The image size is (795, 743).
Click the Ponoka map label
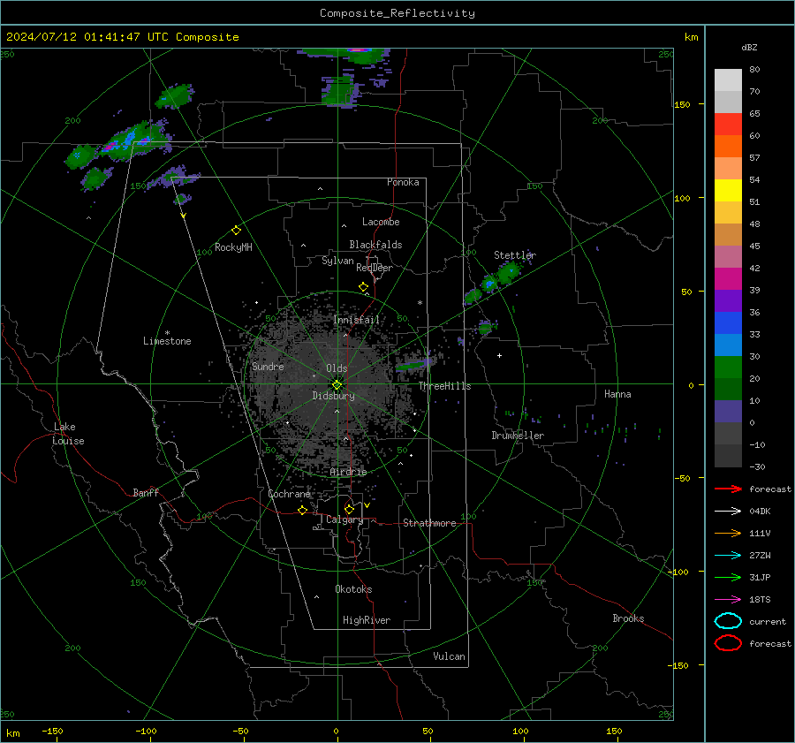(x=403, y=182)
